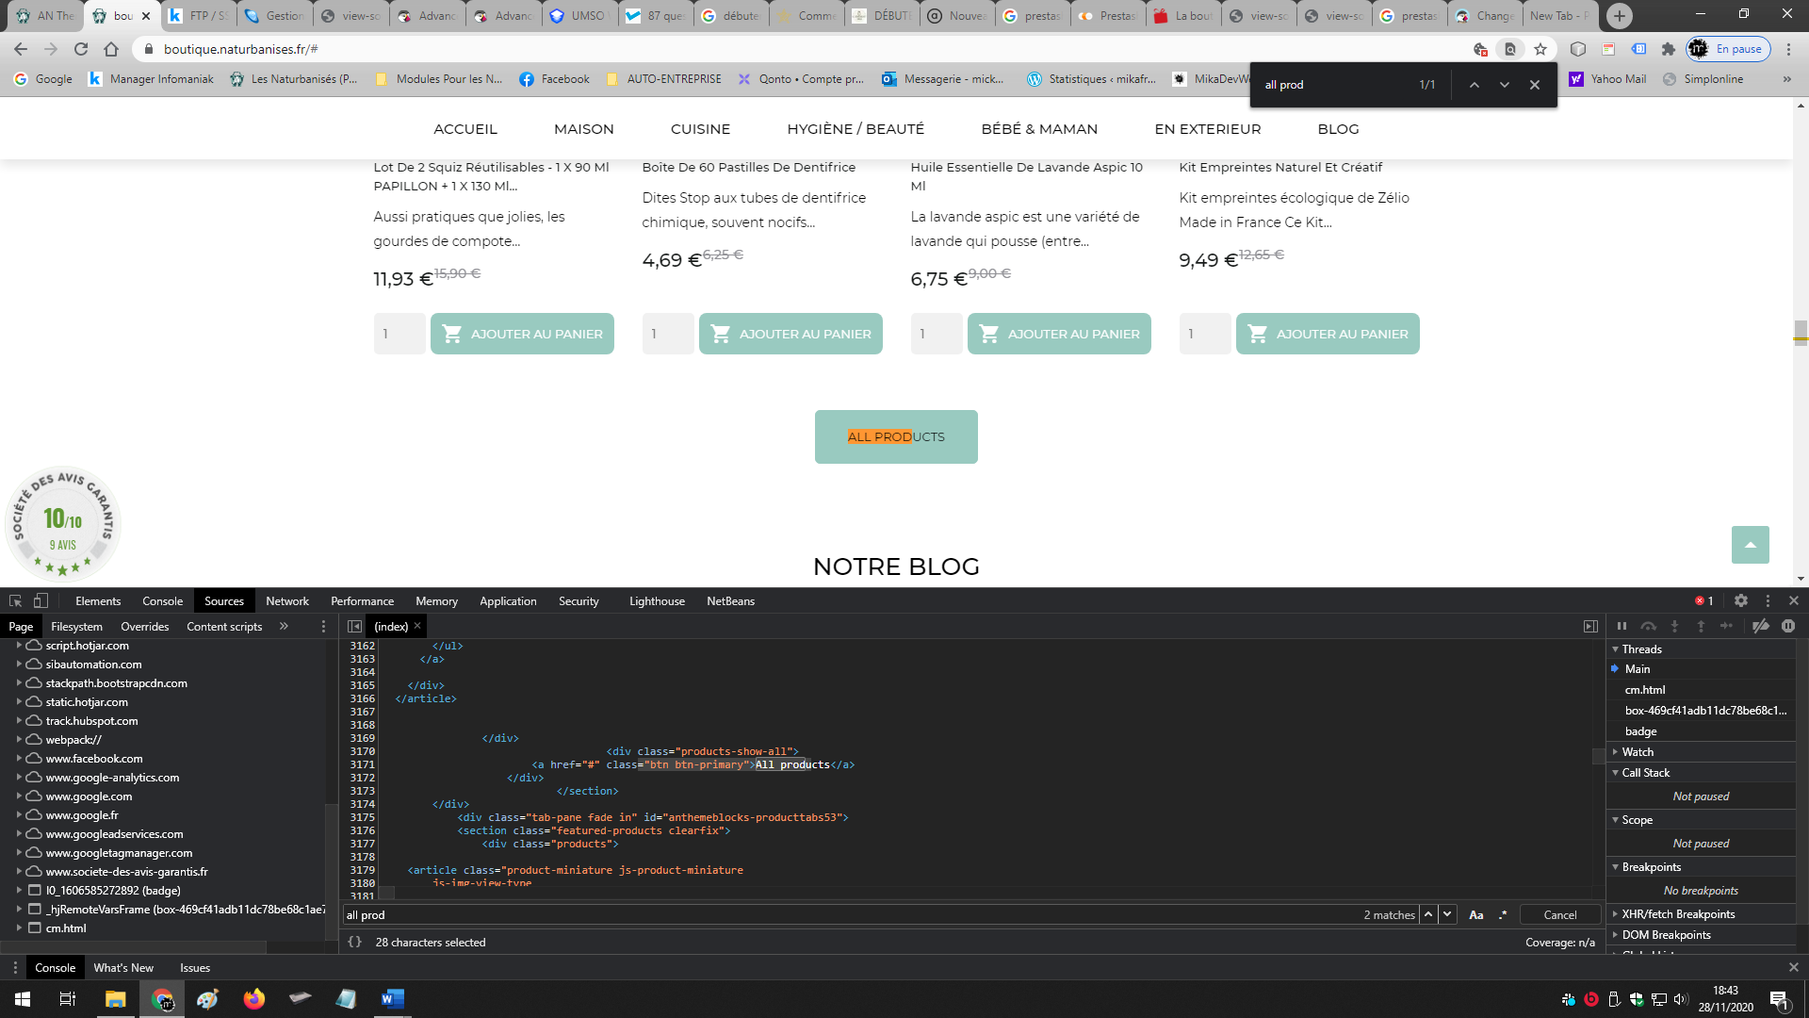Click the pretty-print braces icon
Image resolution: width=1809 pixels, height=1018 pixels.
(354, 942)
